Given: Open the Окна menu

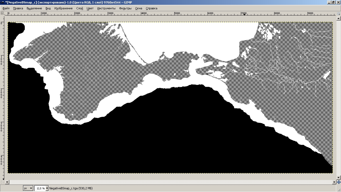Looking at the screenshot, I should point(139,8).
